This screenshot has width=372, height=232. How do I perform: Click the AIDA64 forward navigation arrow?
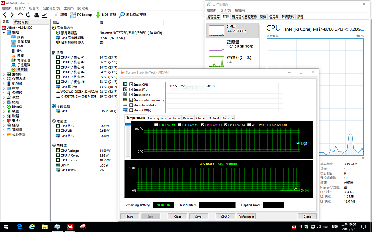[12, 15]
